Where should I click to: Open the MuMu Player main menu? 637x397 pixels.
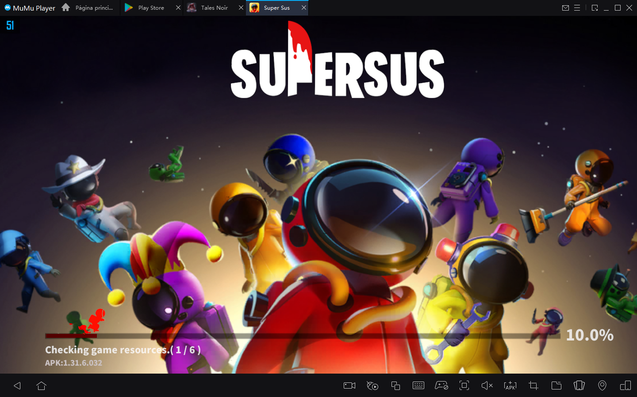pyautogui.click(x=577, y=8)
